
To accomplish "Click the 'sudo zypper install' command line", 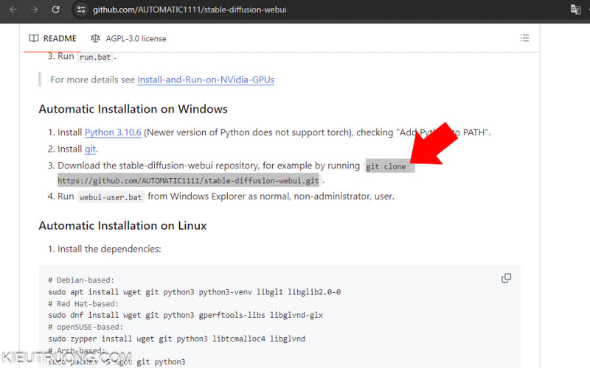I will 177,339.
